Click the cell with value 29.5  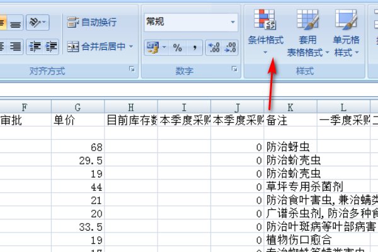pos(78,160)
